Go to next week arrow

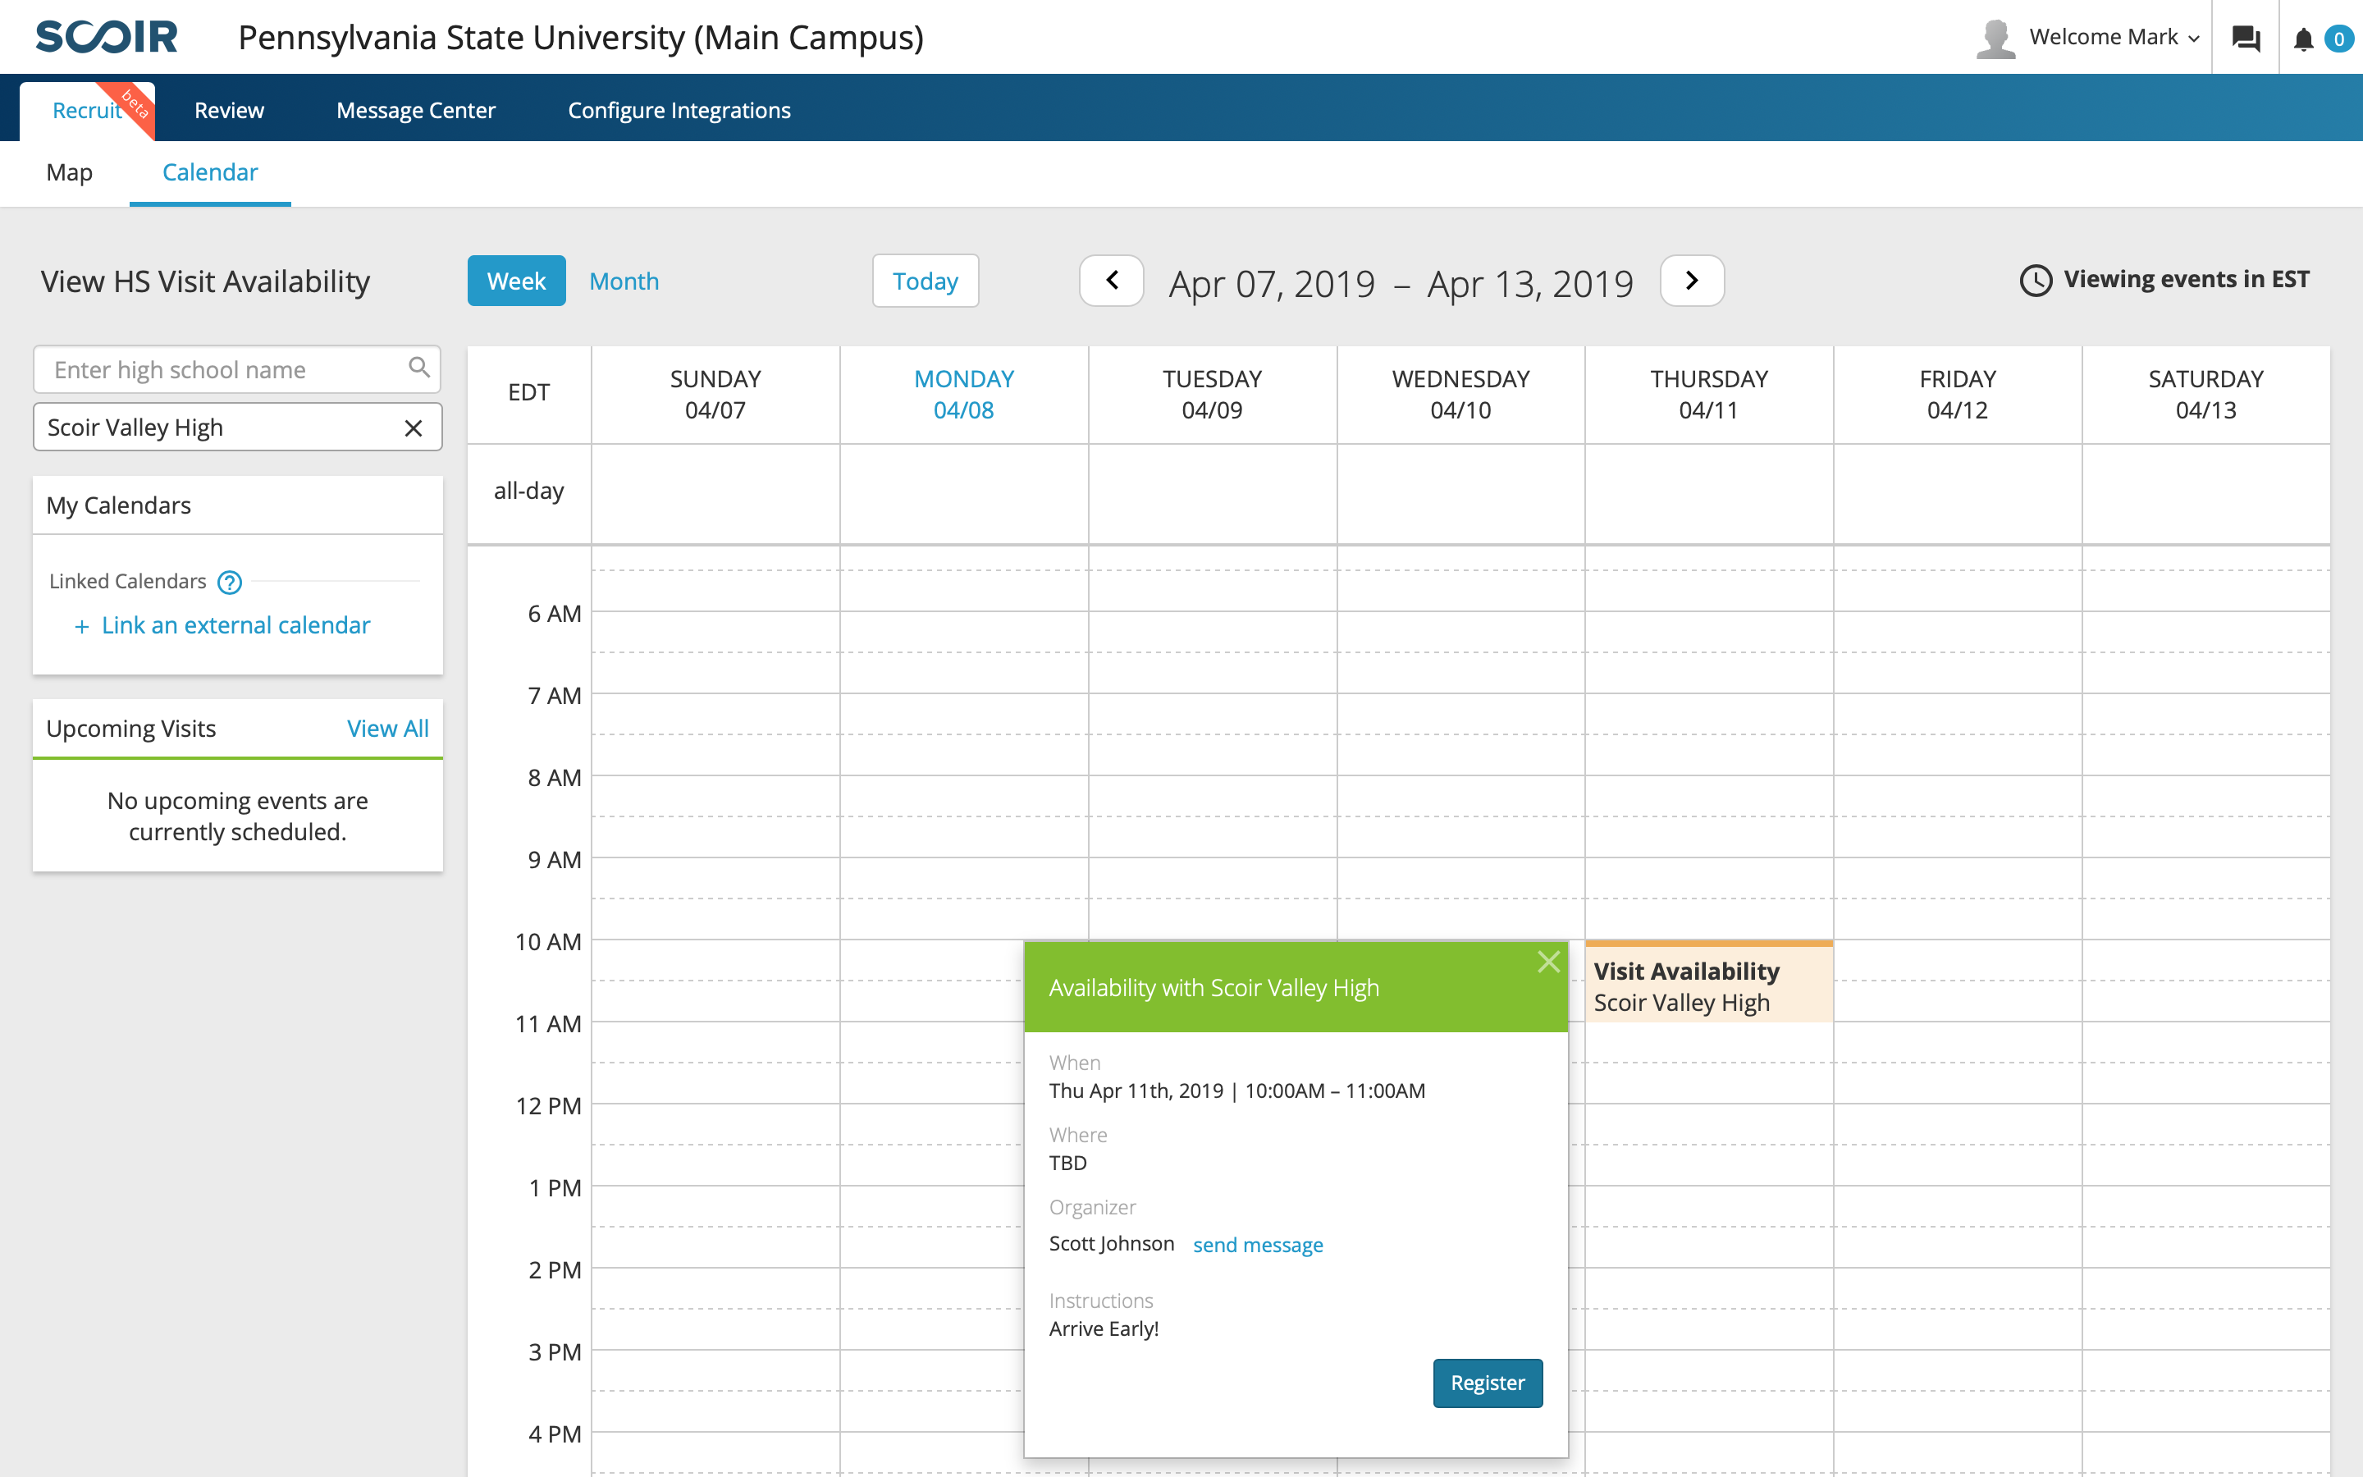click(1692, 281)
